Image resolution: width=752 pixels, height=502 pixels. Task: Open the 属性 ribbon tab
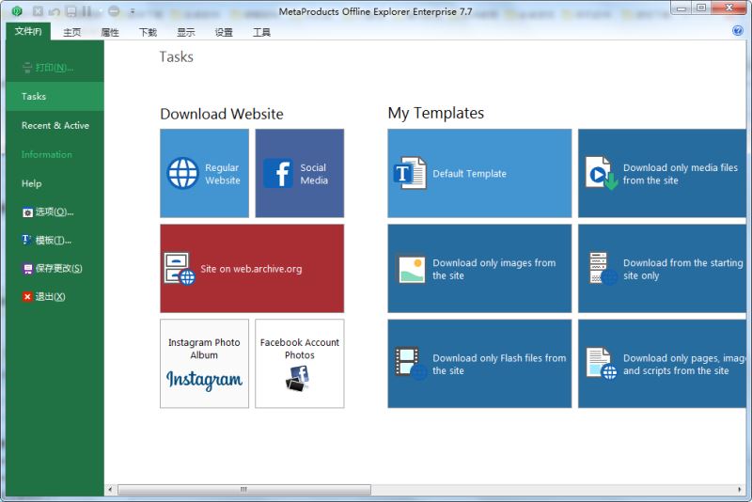(110, 32)
